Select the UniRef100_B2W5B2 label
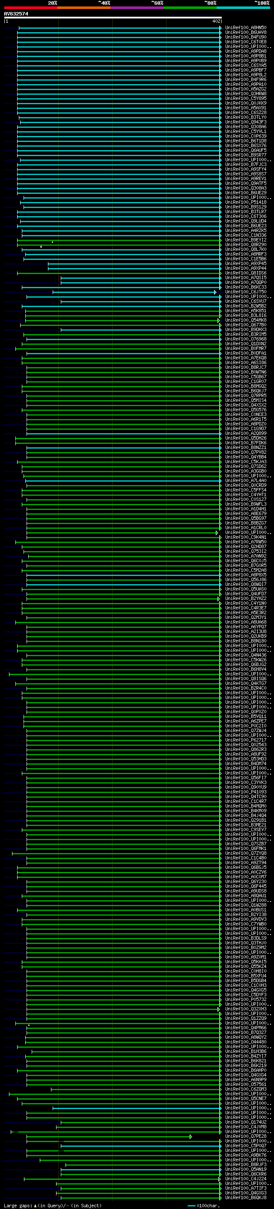 (x=246, y=307)
